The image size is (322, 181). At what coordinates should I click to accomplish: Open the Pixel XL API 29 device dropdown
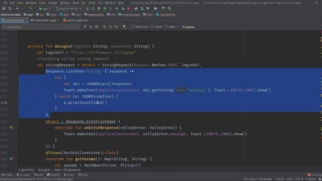click(x=69, y=9)
